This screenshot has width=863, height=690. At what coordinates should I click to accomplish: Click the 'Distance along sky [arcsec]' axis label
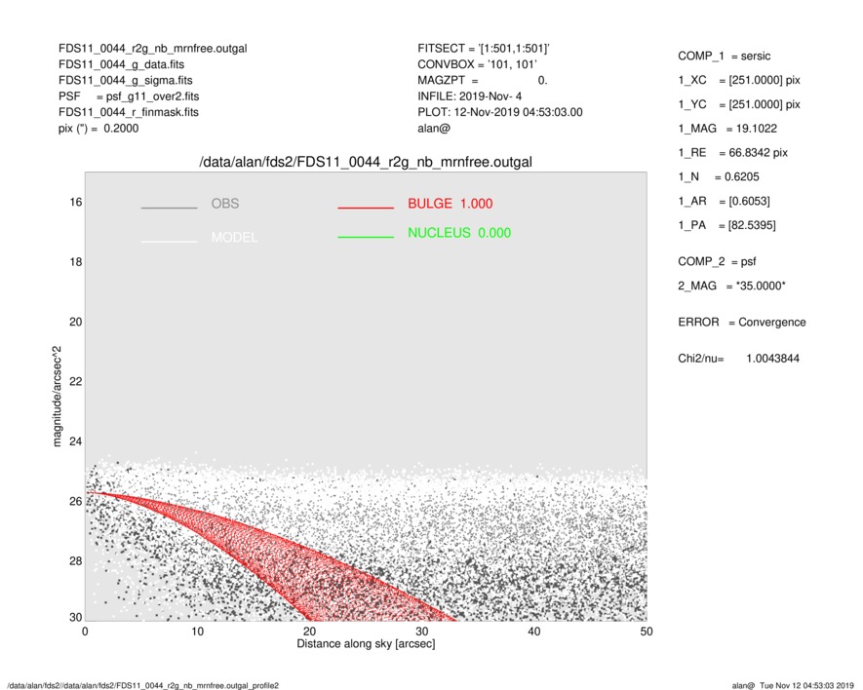(x=366, y=644)
